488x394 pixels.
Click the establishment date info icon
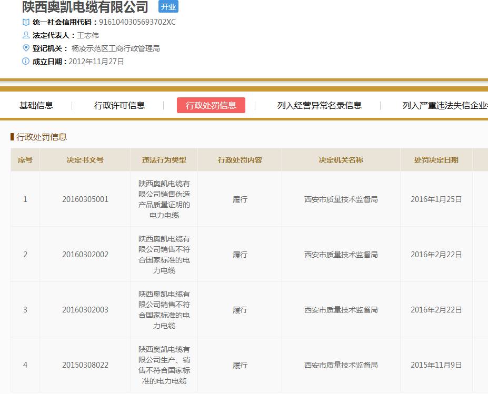(26, 61)
